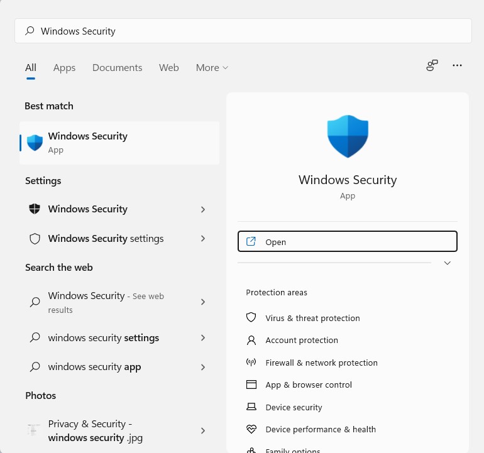Click the Firewall & network protection antenna icon

(x=251, y=363)
